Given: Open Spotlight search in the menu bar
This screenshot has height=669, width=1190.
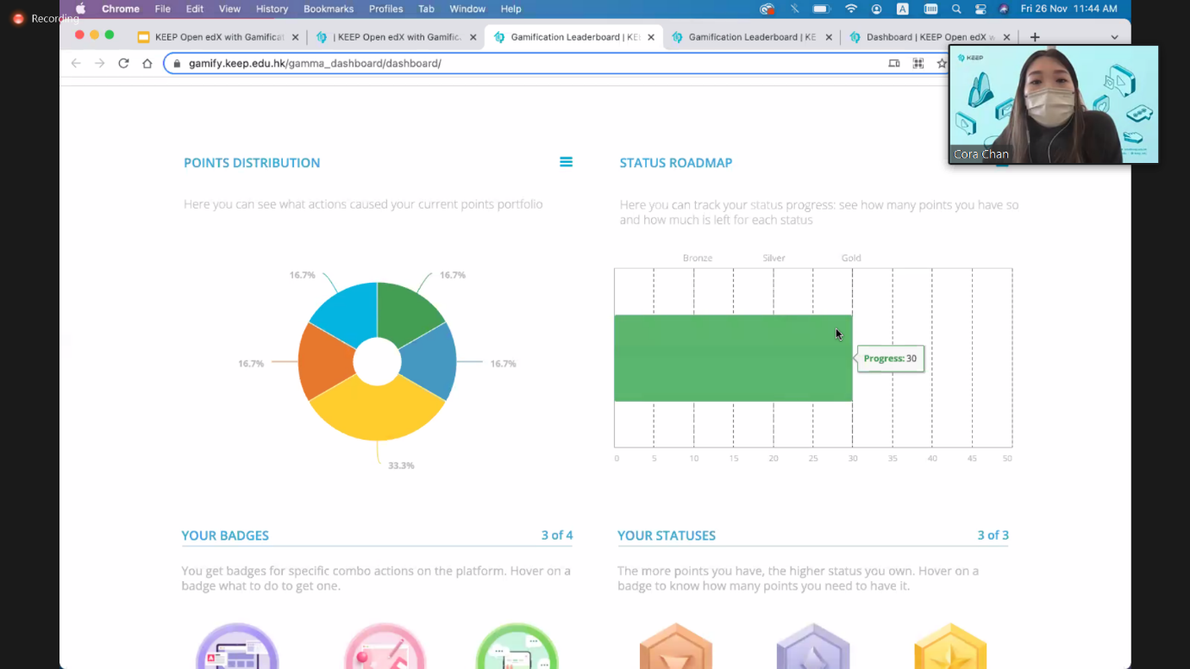Looking at the screenshot, I should coord(956,9).
